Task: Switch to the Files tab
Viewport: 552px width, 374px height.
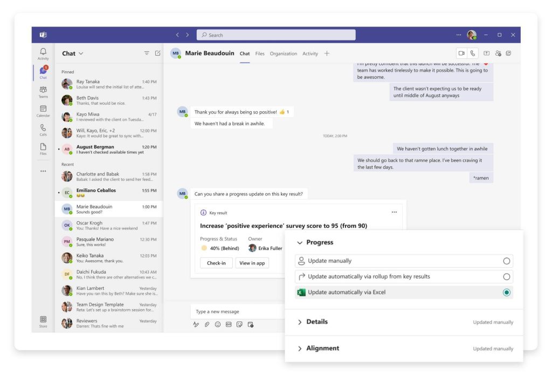Action: (260, 53)
